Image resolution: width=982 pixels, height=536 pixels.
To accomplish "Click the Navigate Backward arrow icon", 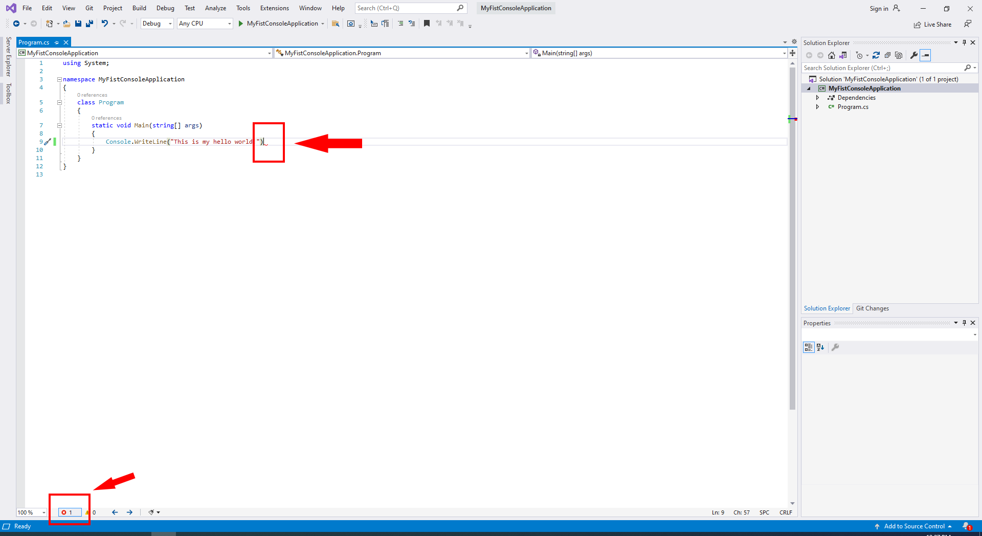I will [16, 24].
